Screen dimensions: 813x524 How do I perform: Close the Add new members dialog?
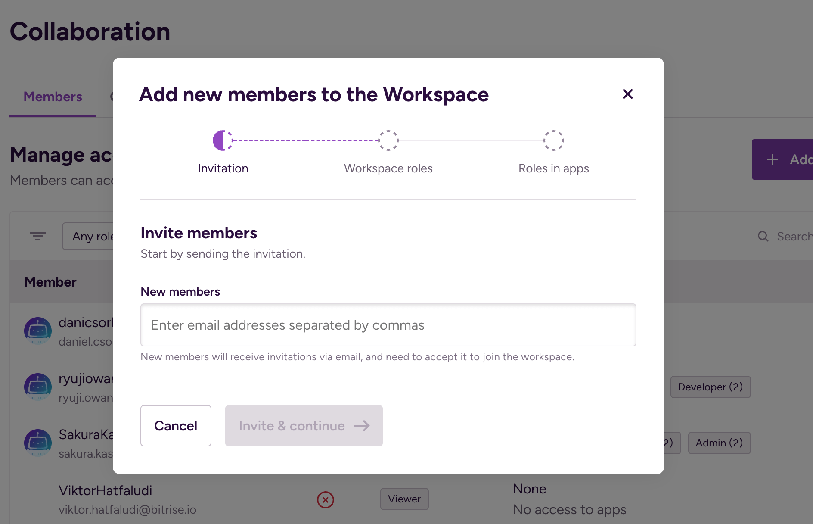coord(628,94)
